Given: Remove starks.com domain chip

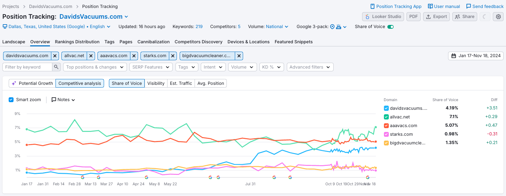Looking at the screenshot, I should coord(173,56).
